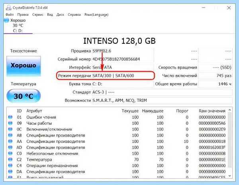Image resolution: width=239 pixels, height=185 pixels.
Task: Open the Вид menu
Action: pos(50,15)
